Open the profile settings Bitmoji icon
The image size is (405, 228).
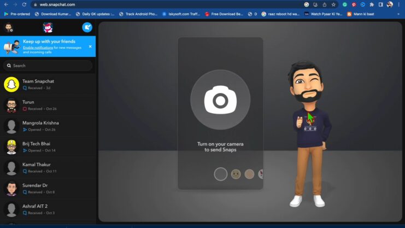point(9,27)
